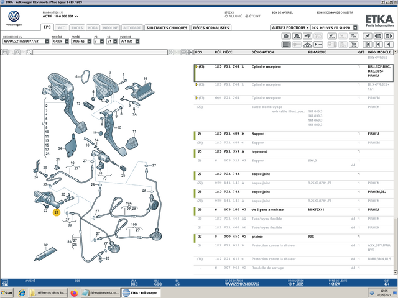Click the icon right of handshake icon
Screen dimensions: 398x298
[x=318, y=36]
